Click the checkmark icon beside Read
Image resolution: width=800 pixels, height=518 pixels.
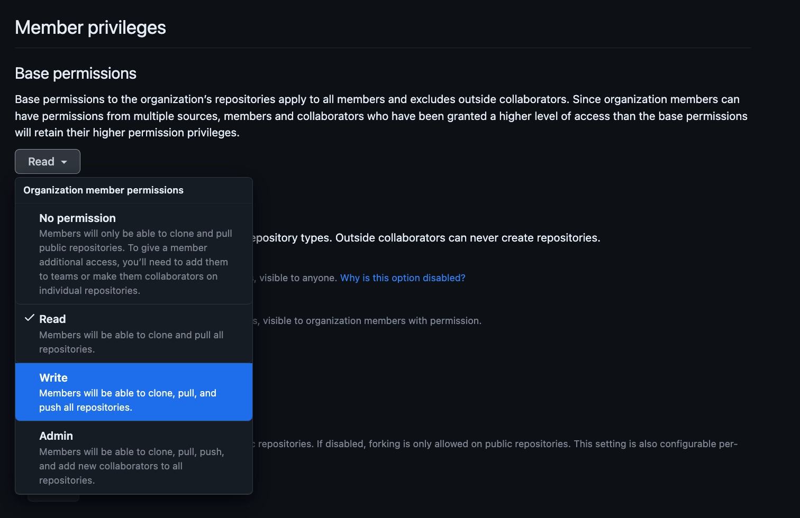(x=30, y=318)
